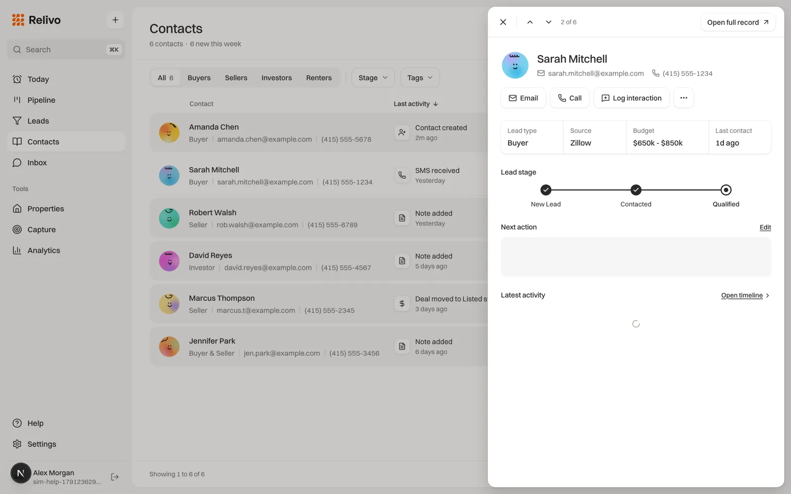Click phone icon in Sarah Mitchell row
Screen dimensions: 791x494
pos(402,175)
